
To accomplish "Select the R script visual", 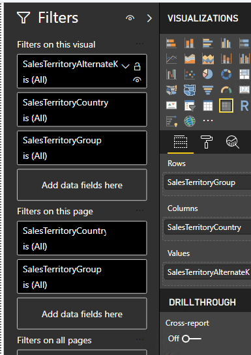I will click(x=244, y=106).
